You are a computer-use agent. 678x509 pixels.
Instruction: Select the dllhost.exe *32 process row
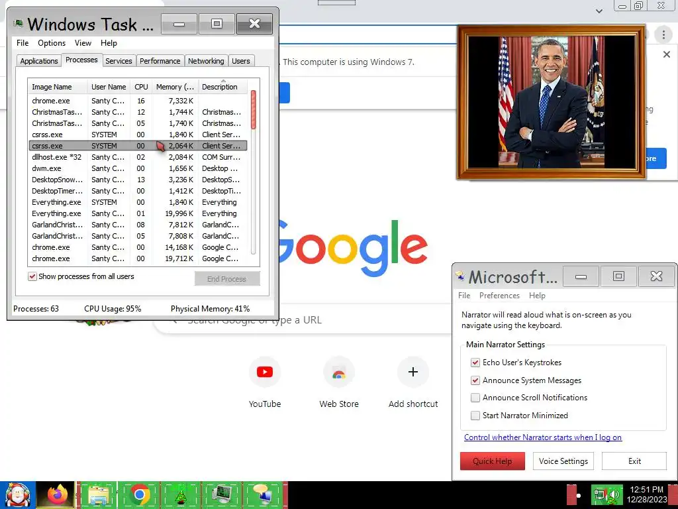[138, 157]
